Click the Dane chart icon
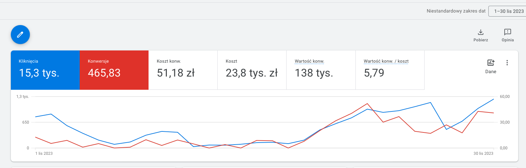The height and width of the screenshot is (168, 526). (x=491, y=63)
